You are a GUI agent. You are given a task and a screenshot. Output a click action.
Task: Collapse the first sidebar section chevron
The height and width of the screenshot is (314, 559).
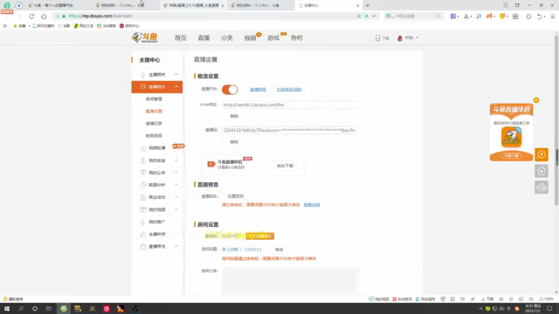pos(176,74)
